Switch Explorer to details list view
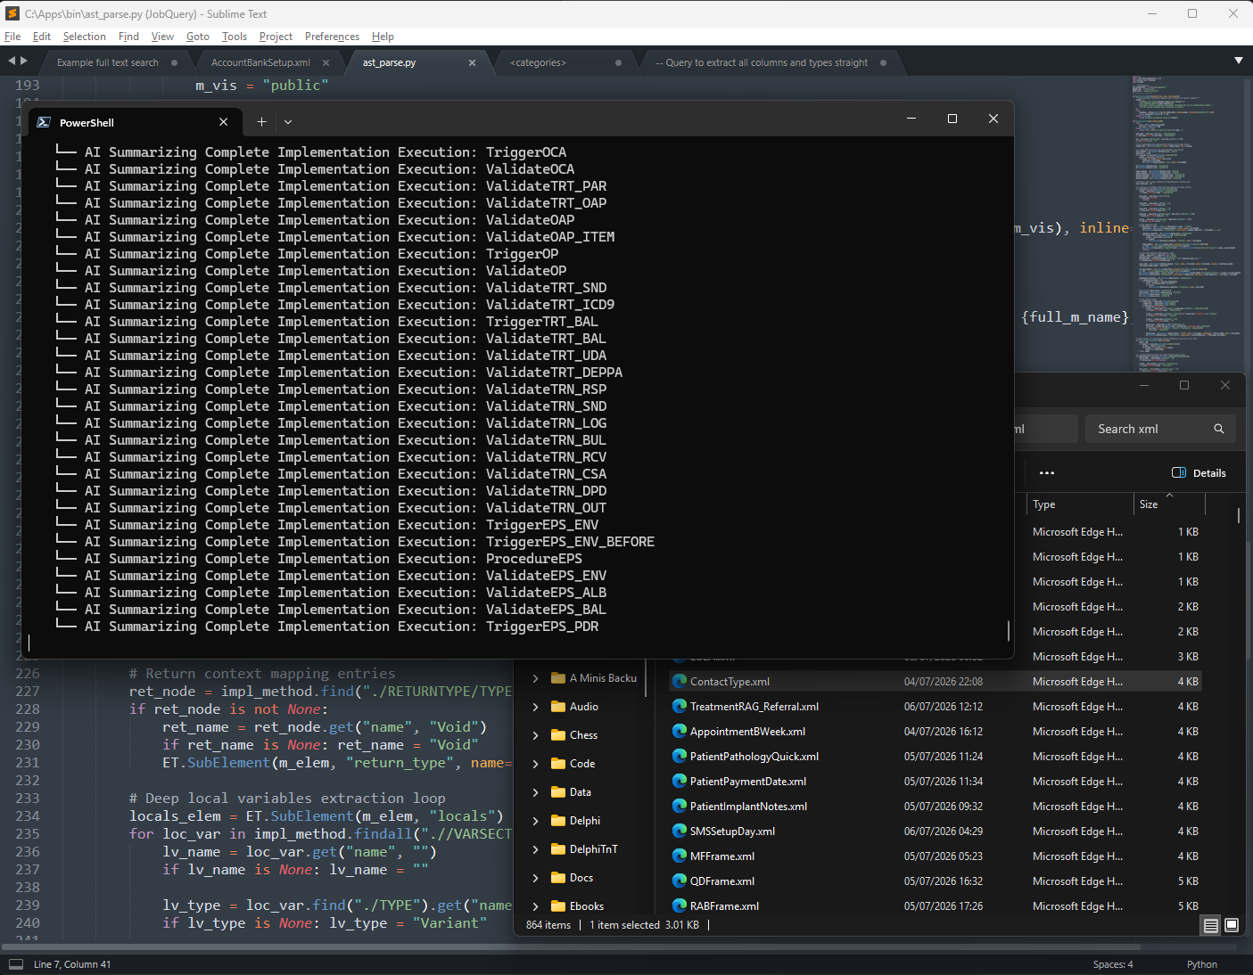This screenshot has width=1253, height=975. (x=1210, y=925)
